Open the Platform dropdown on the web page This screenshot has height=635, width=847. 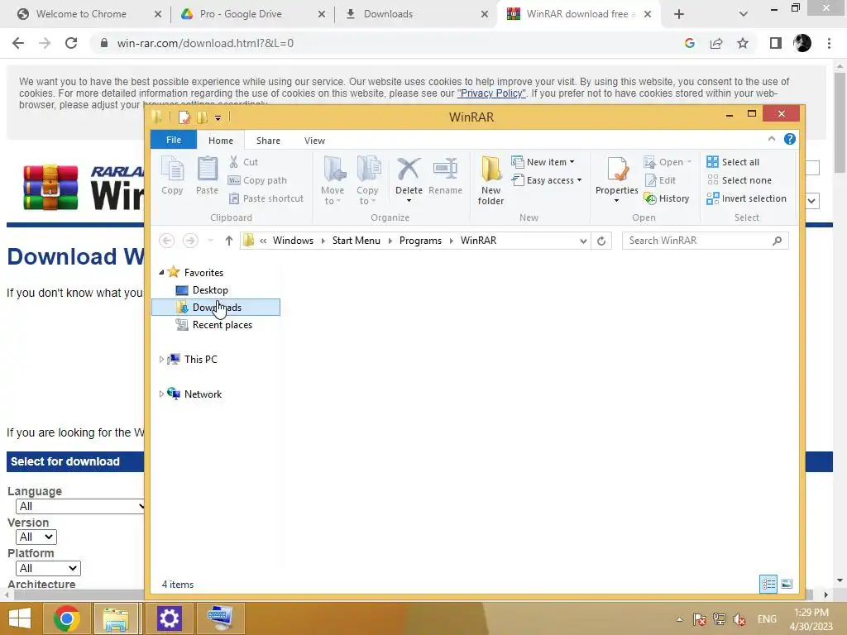coord(48,569)
